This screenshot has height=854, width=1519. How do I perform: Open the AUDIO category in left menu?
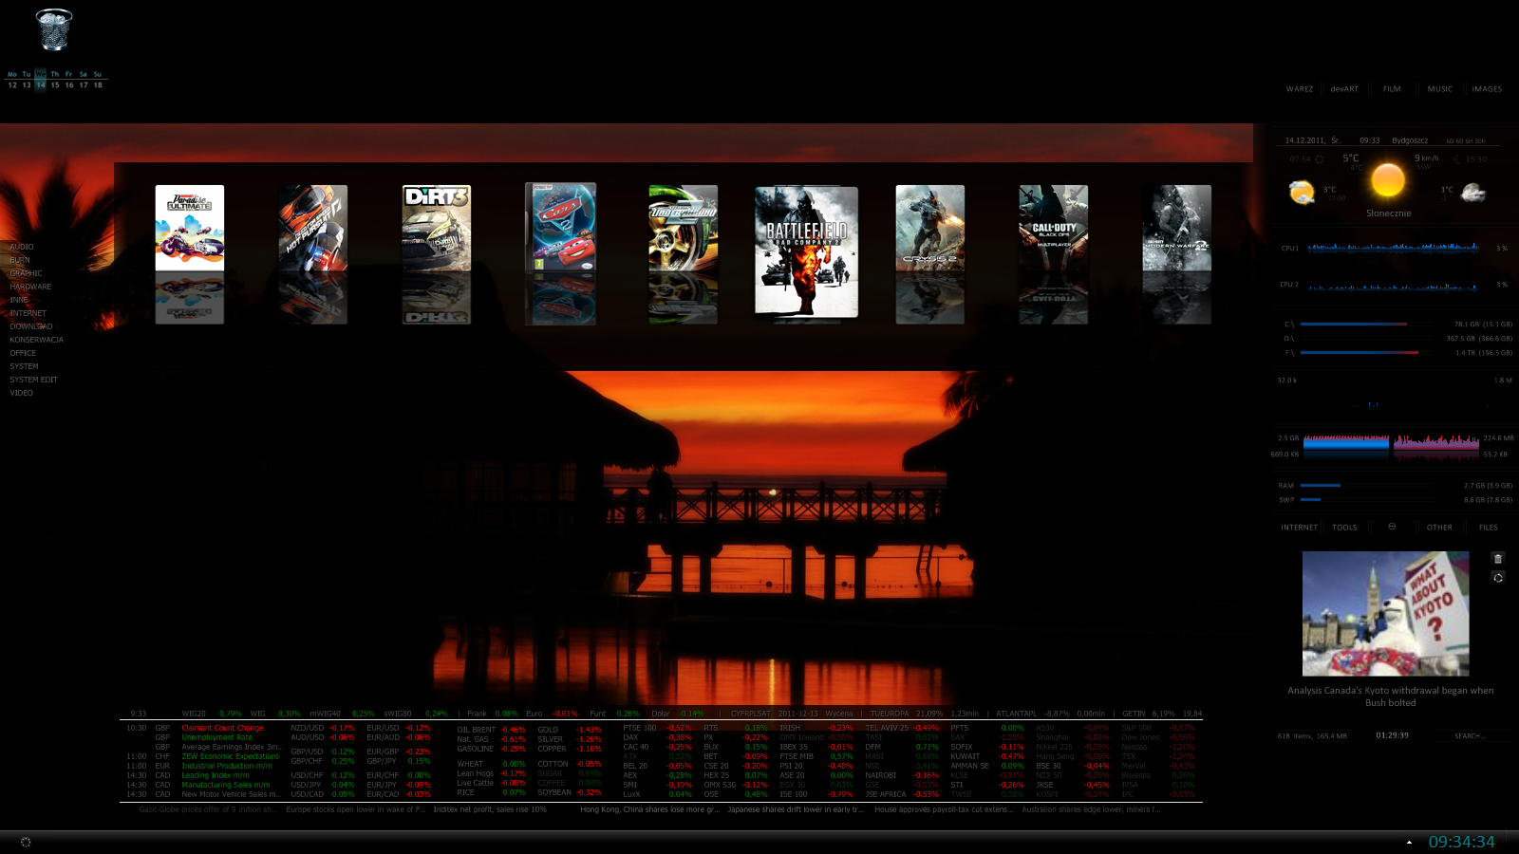22,247
